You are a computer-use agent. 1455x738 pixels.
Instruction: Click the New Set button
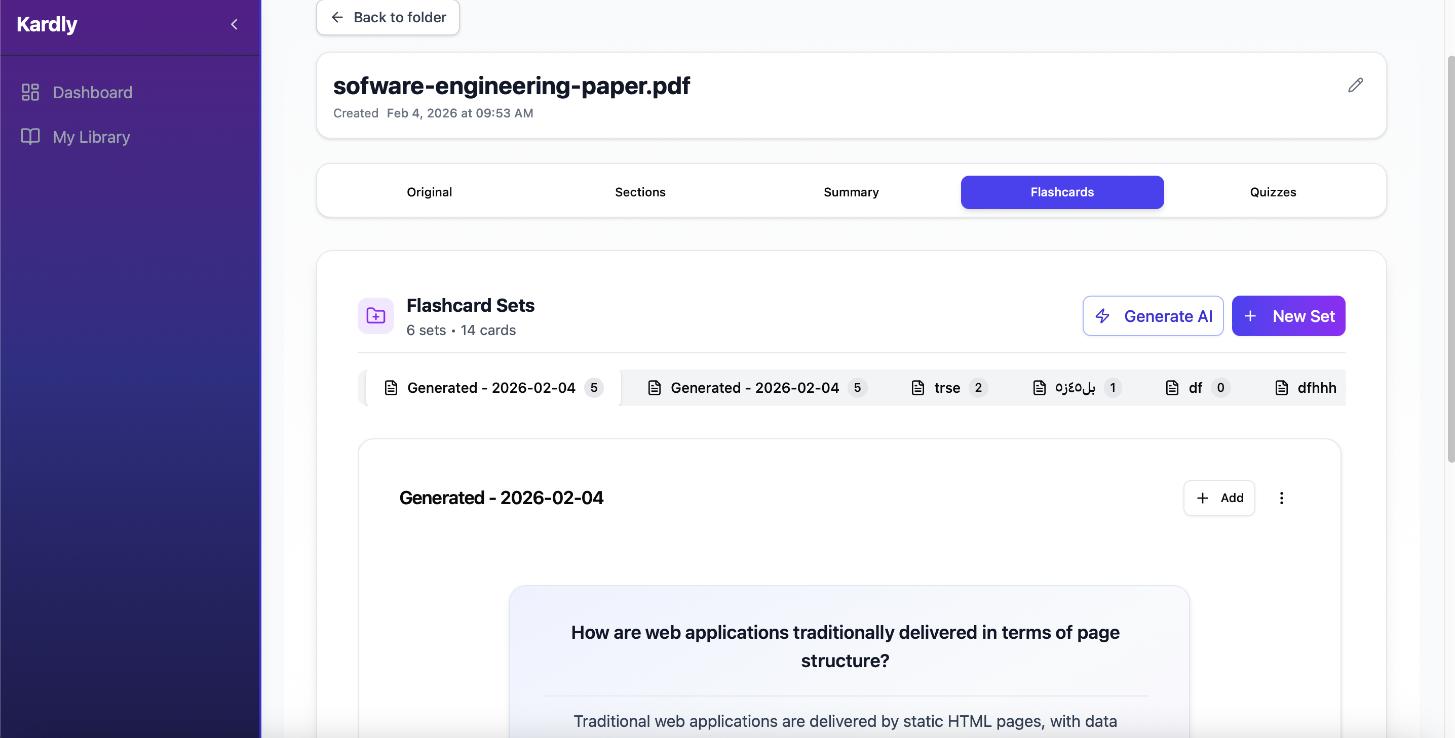pos(1288,316)
